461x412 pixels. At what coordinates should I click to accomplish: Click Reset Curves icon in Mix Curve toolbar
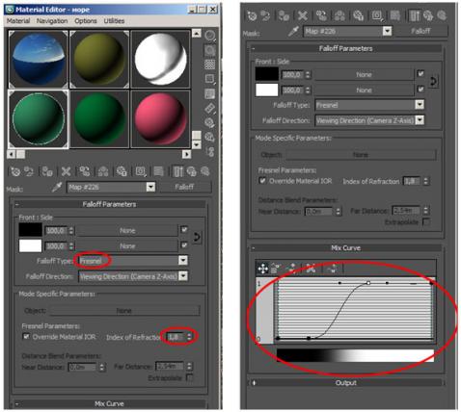point(333,269)
